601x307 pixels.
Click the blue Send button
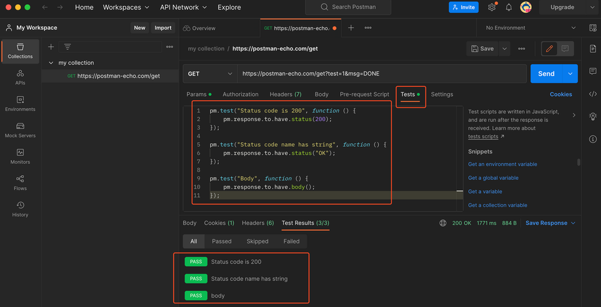(546, 74)
